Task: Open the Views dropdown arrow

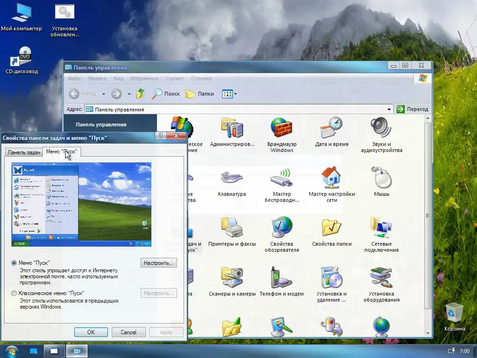Action: pos(235,94)
